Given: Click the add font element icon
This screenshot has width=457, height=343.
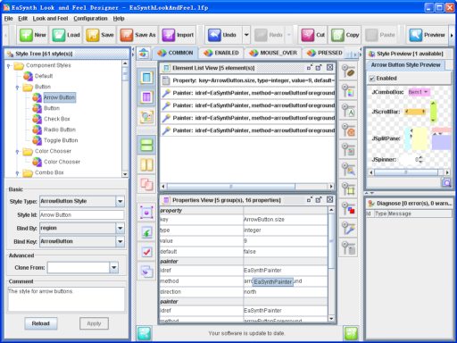Looking at the screenshot, I should 348,111.
